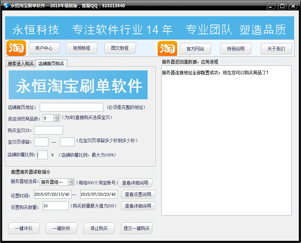301x243 pixels.
Task: Click 查看设置说明 button
Action: pyautogui.click(x=138, y=194)
